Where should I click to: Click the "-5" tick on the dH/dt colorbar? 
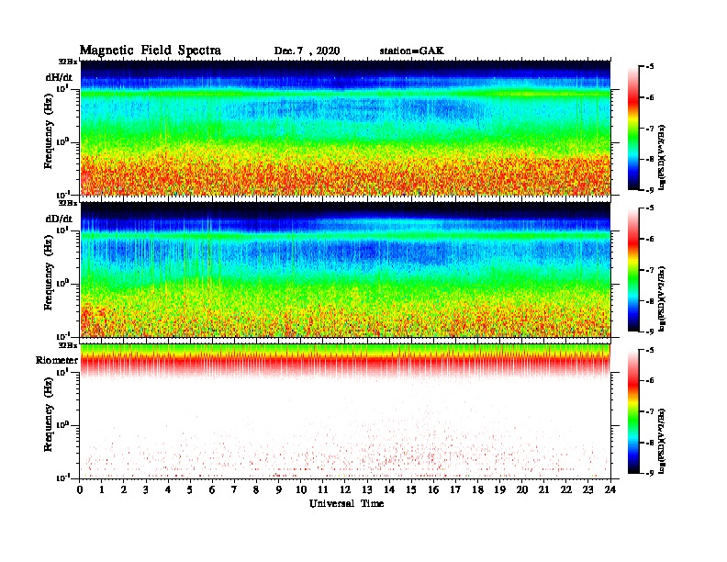click(650, 67)
